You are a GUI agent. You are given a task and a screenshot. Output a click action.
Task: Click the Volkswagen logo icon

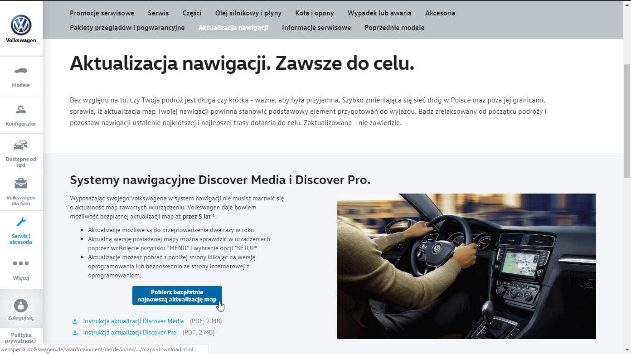tap(21, 25)
